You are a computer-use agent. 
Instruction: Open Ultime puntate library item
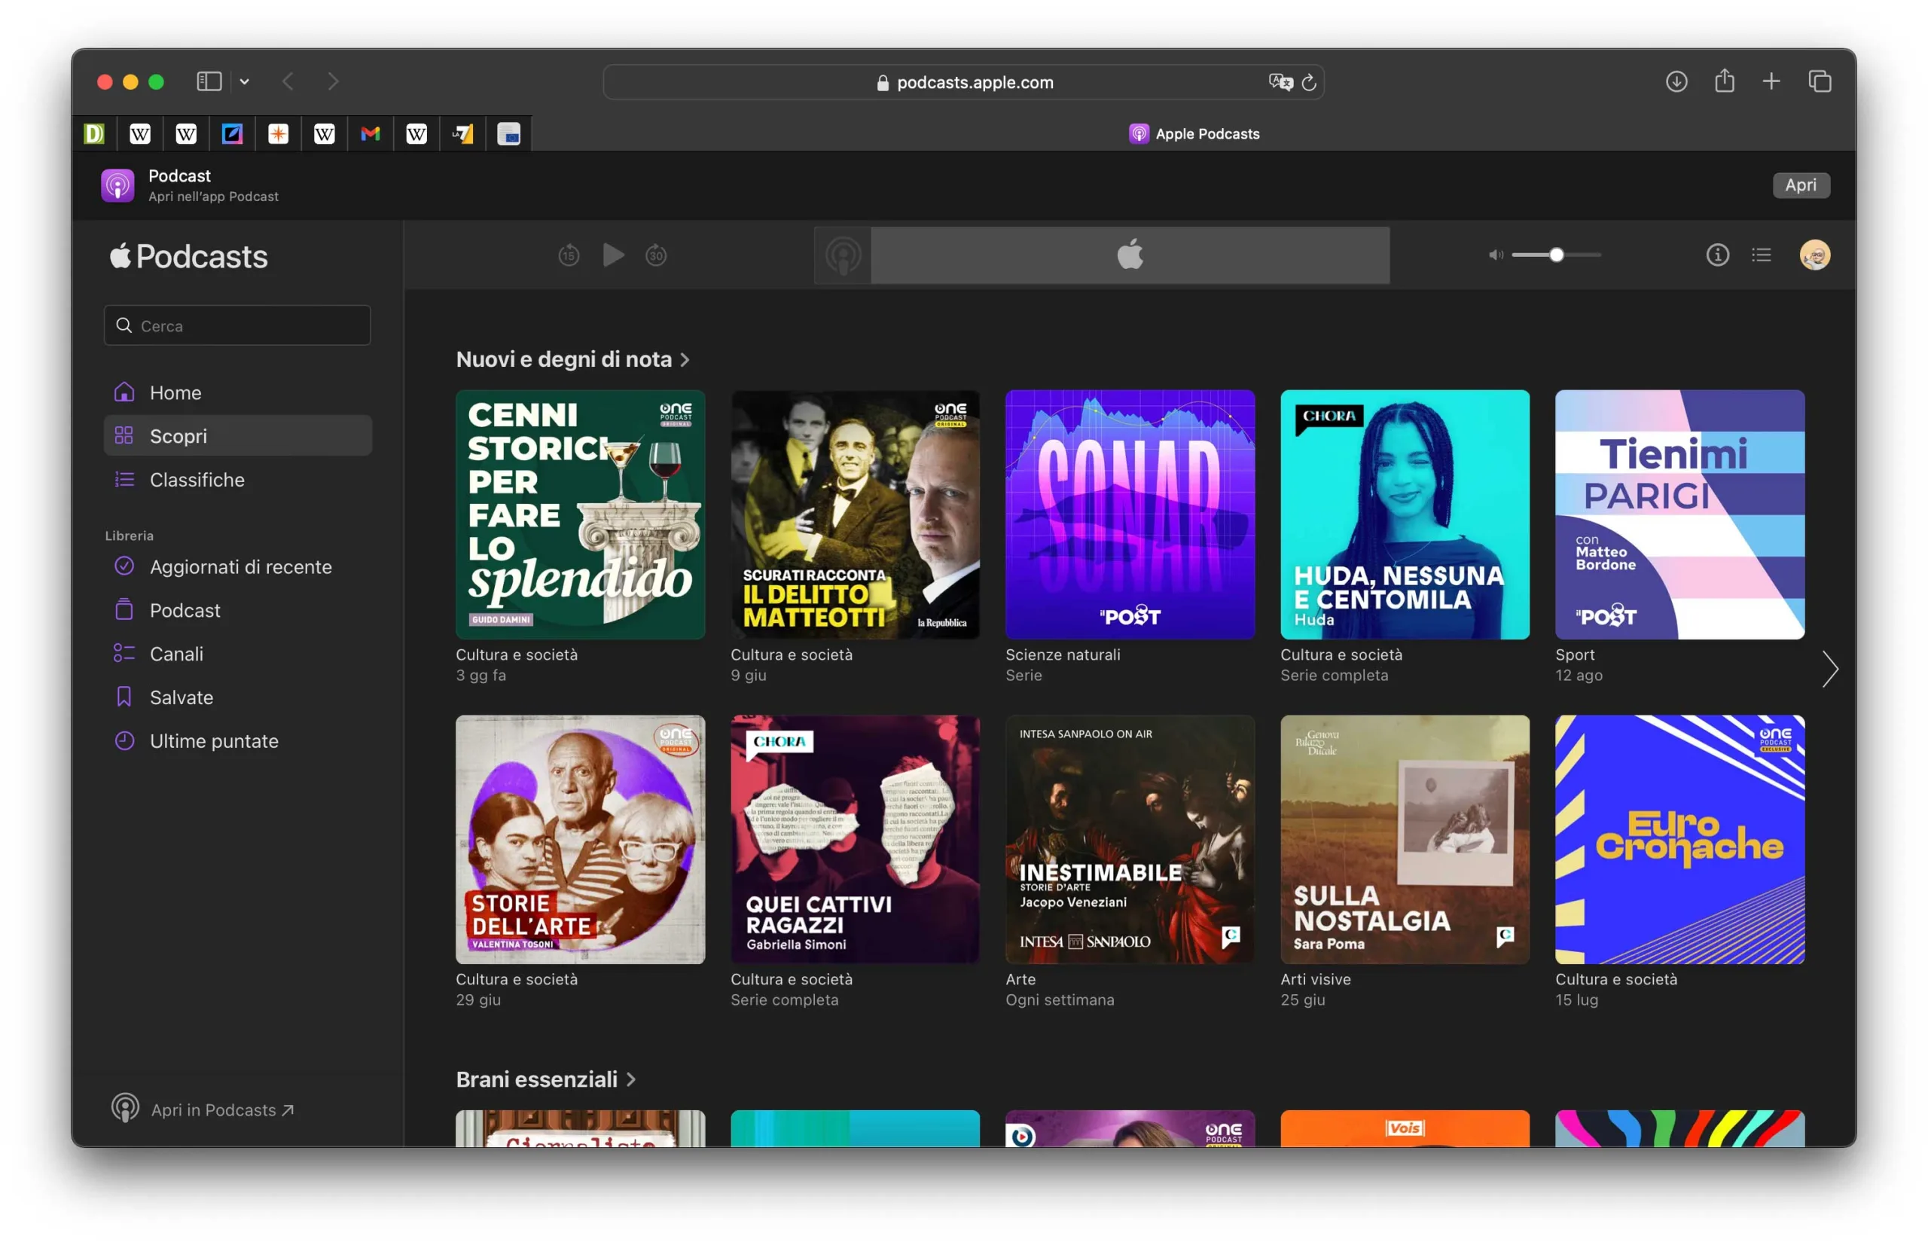click(238, 741)
